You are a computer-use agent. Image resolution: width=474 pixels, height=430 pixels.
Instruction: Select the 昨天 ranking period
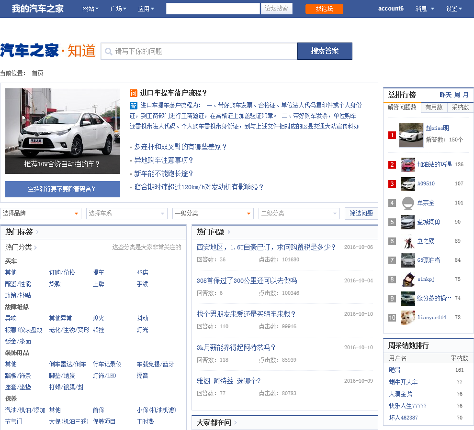(446, 95)
